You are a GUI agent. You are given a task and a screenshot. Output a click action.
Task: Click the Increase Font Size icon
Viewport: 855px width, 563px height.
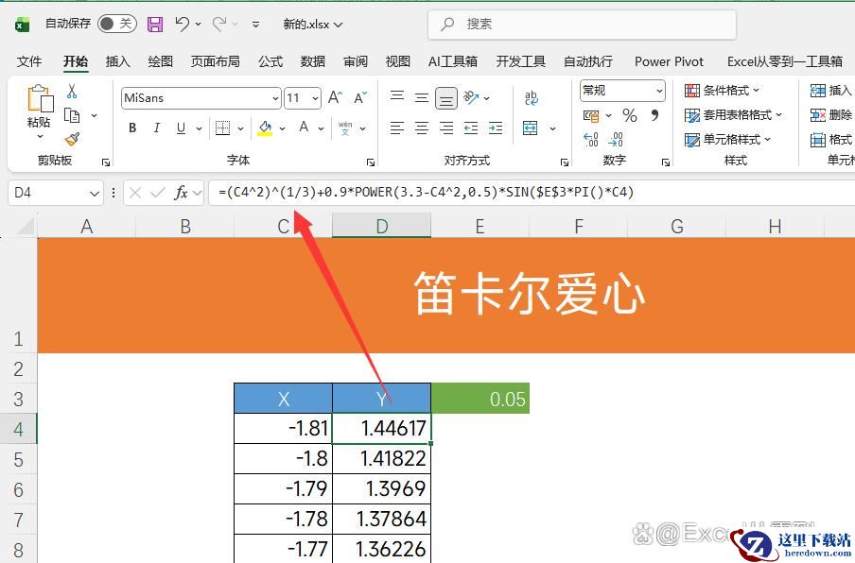click(335, 98)
